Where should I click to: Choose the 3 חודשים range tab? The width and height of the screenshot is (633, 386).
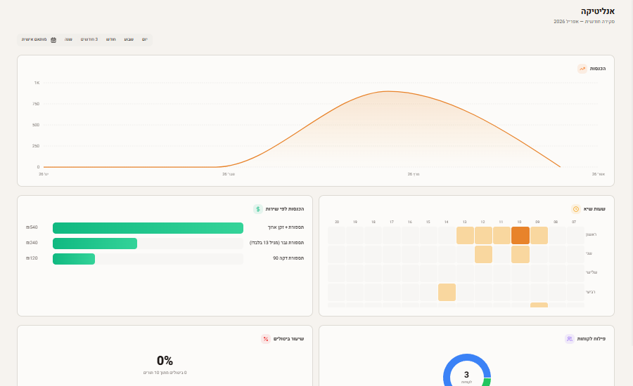[x=89, y=39]
